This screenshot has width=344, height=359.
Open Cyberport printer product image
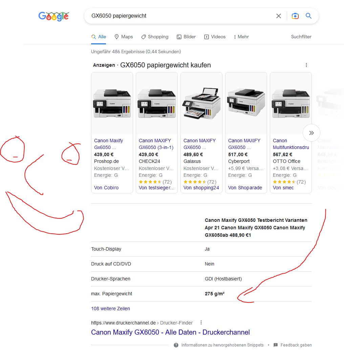pyautogui.click(x=246, y=104)
